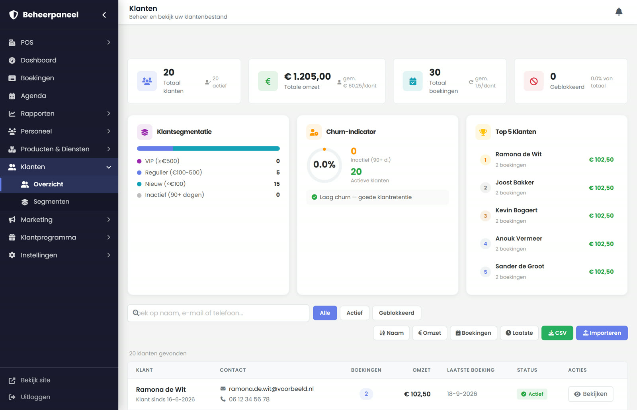Click the customer segmentation progress bar

(208, 149)
